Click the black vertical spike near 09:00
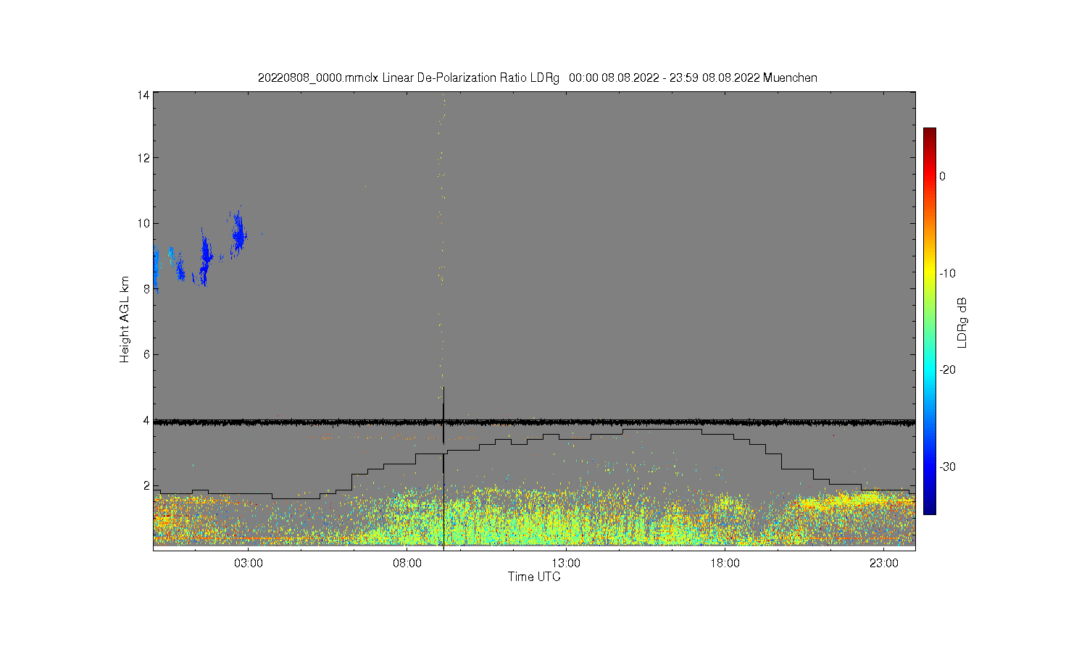 pos(443,467)
